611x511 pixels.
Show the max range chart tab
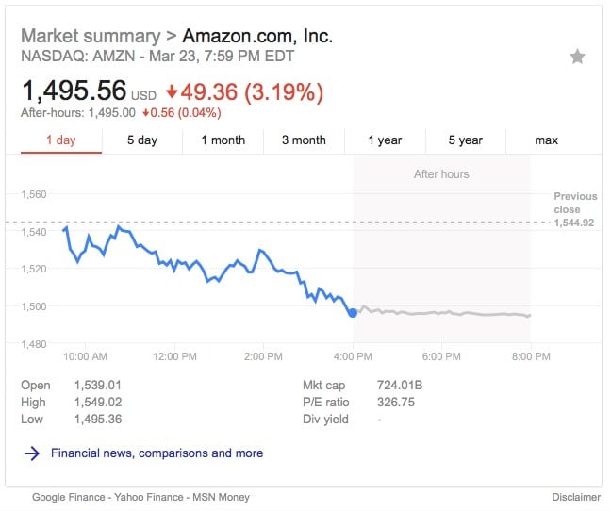(546, 140)
